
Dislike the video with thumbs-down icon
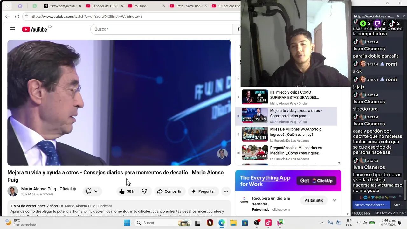[144, 191]
